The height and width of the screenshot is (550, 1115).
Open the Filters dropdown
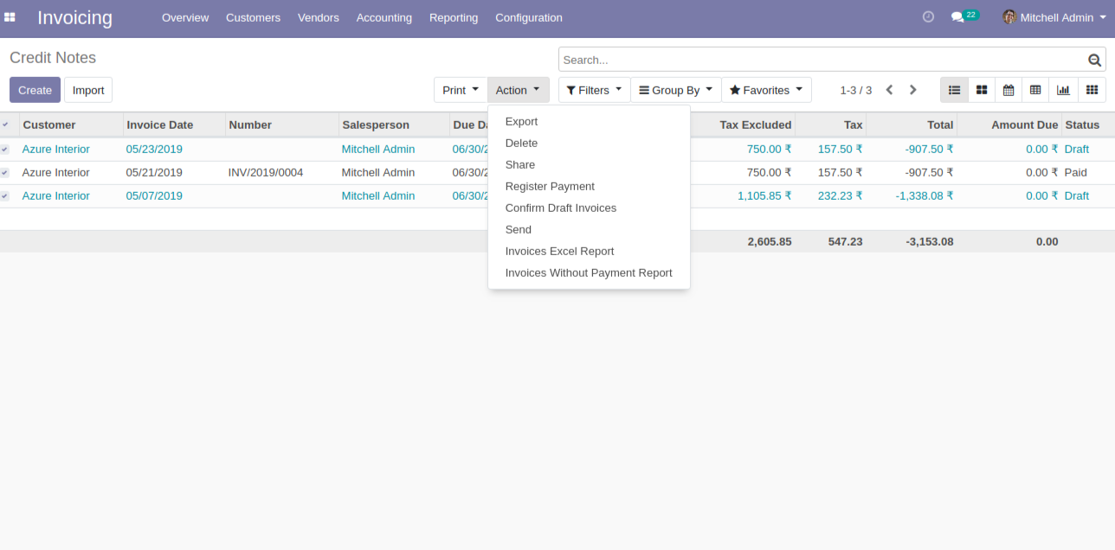[x=594, y=90]
